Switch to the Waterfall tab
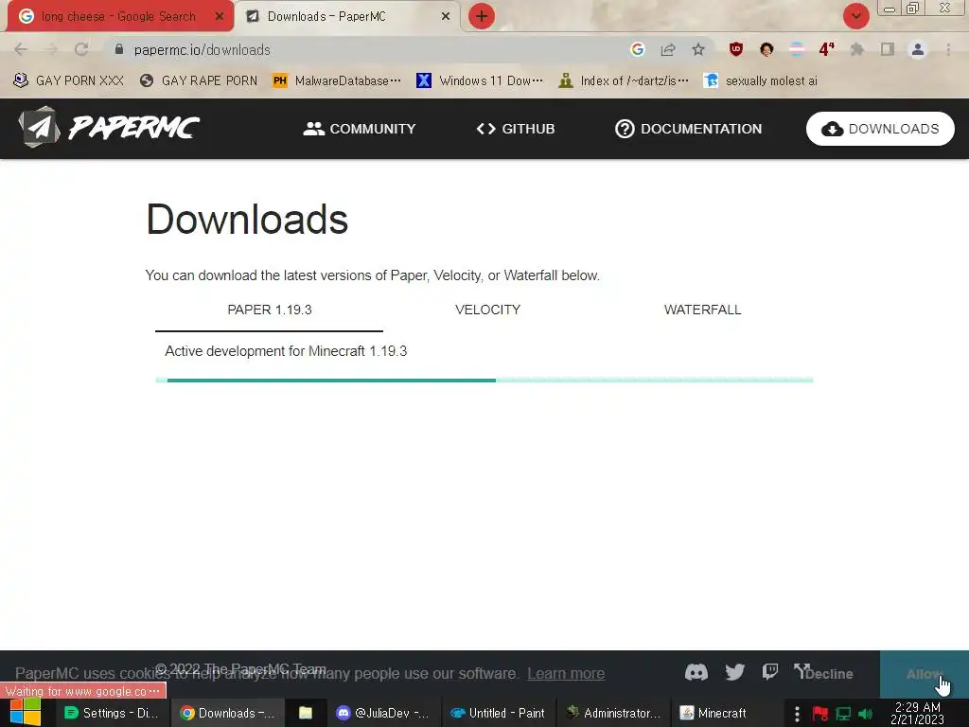969x727 pixels. point(702,310)
